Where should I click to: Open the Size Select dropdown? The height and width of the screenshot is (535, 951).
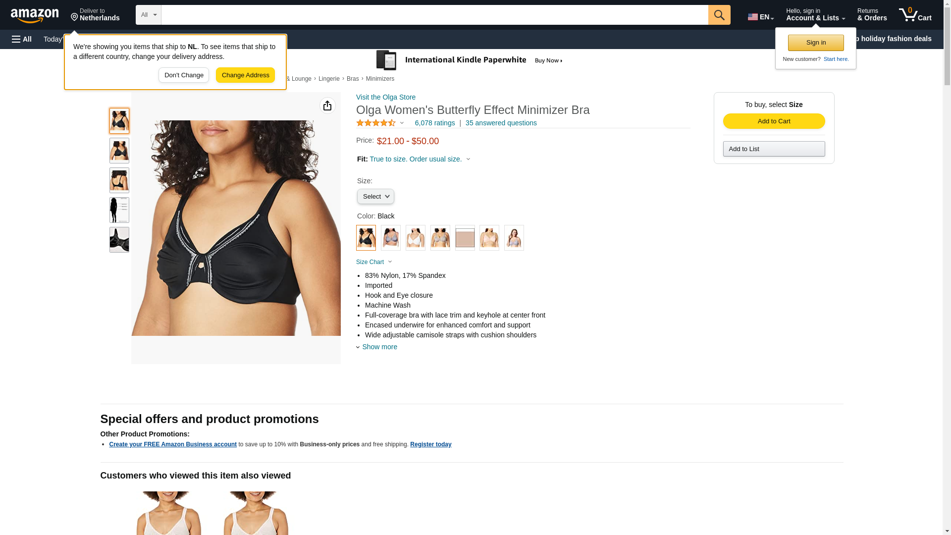click(x=375, y=197)
